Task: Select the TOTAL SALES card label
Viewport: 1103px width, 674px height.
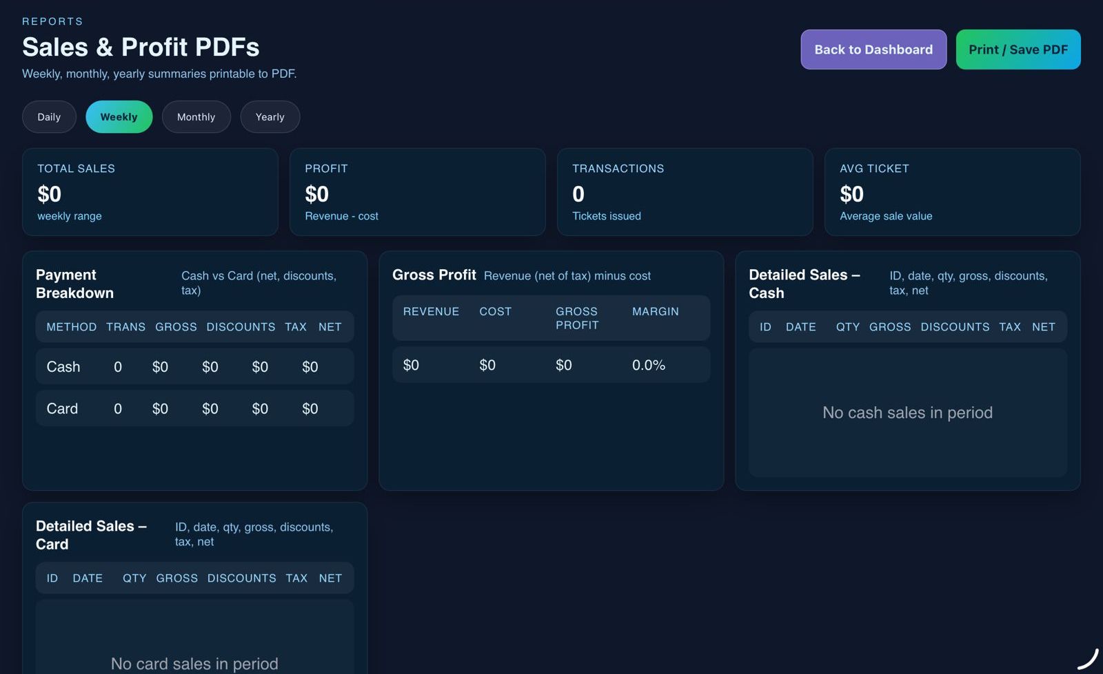Action: (76, 169)
